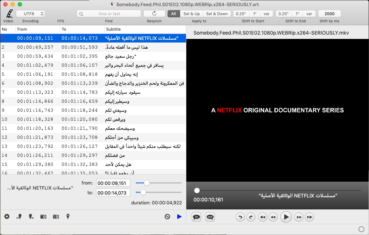The width and height of the screenshot is (369, 235).
Task: Select subtitle row 13 starting 00:01:23,792
Action: pyautogui.click(x=93, y=146)
